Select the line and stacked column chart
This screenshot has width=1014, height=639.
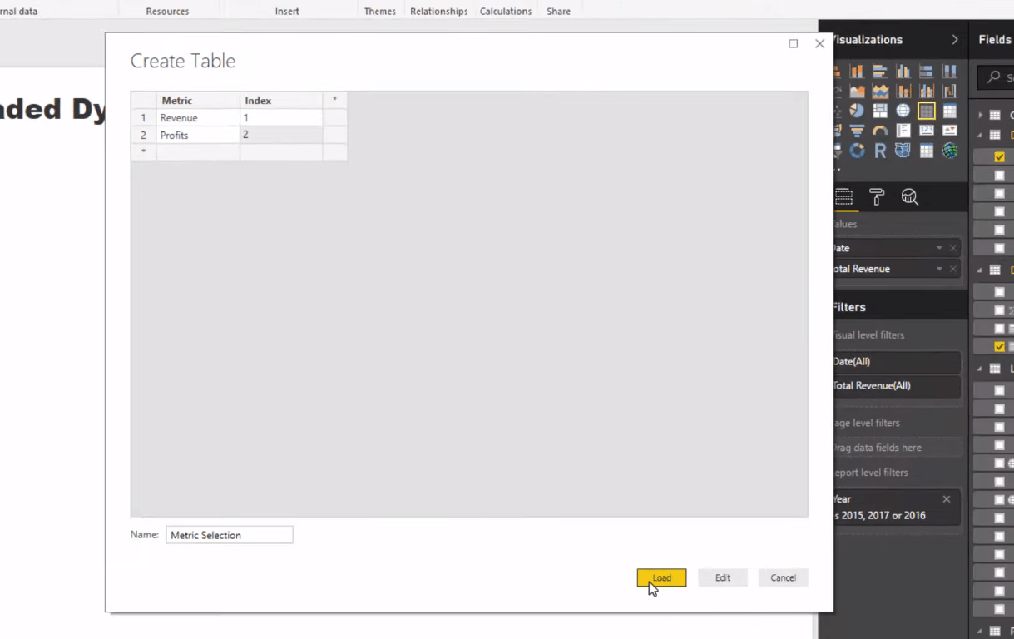pos(903,91)
